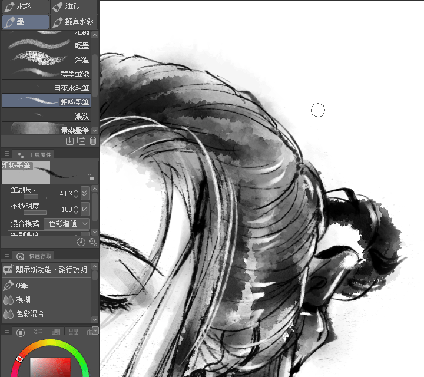
Task: Choose the 深潭 brush preset
Action: [46, 58]
